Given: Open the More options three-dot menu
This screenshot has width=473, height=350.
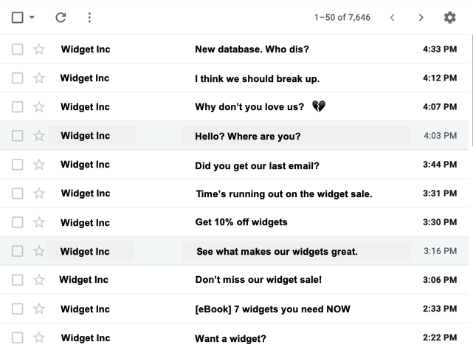Looking at the screenshot, I should [89, 17].
